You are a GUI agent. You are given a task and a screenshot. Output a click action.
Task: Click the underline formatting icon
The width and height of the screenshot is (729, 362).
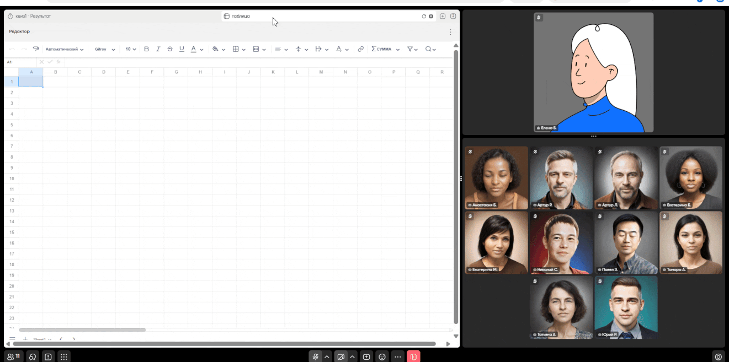pyautogui.click(x=182, y=49)
